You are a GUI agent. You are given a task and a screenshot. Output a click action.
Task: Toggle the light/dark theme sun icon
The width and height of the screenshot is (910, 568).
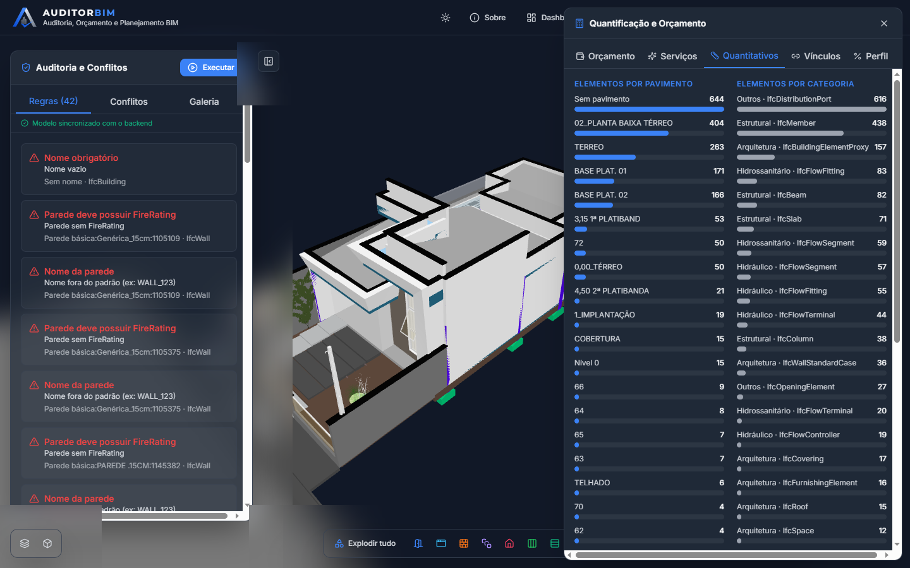coord(446,18)
